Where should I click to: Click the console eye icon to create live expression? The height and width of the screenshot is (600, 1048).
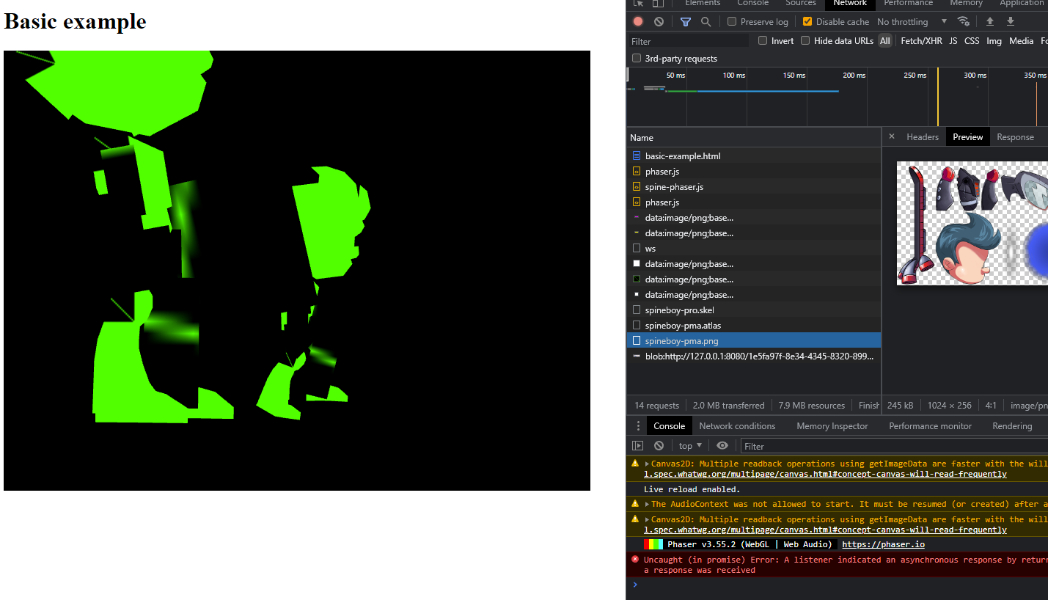[722, 445]
